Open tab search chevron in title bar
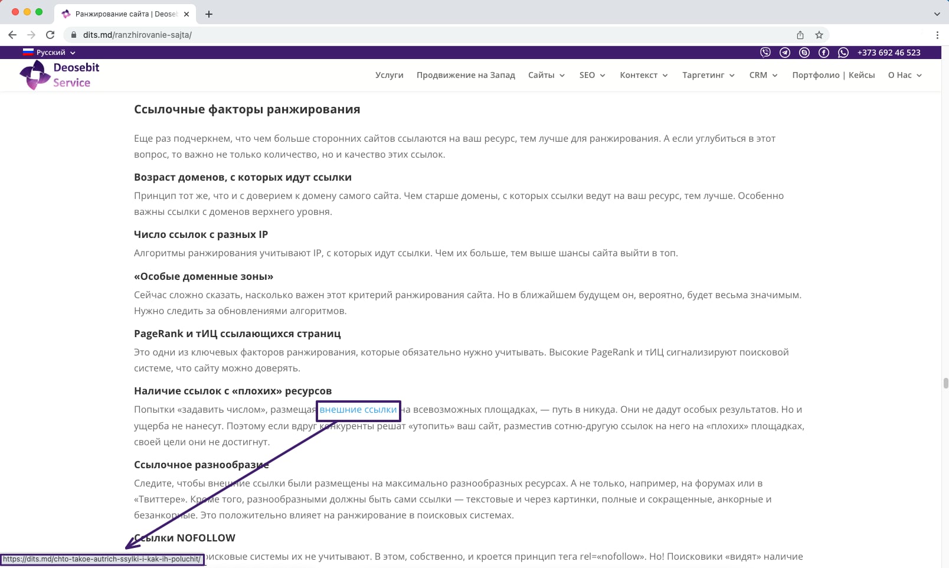949x568 pixels. pyautogui.click(x=937, y=14)
